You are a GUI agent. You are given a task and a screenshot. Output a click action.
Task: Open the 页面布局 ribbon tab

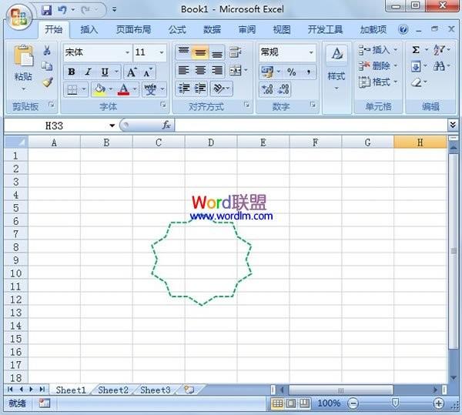point(133,30)
